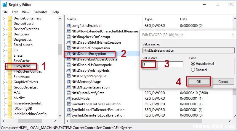This screenshot has height=131, width=237.
Task: Select the NtfsDisableEncryption value row
Action: click(89, 54)
